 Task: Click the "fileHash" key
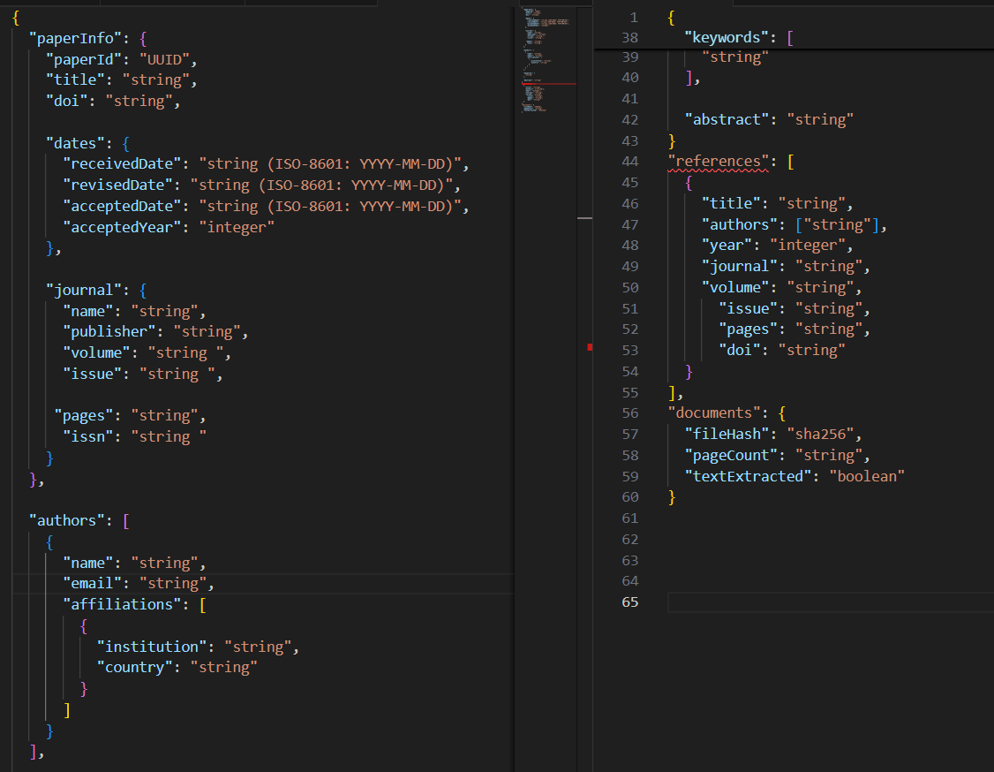727,435
